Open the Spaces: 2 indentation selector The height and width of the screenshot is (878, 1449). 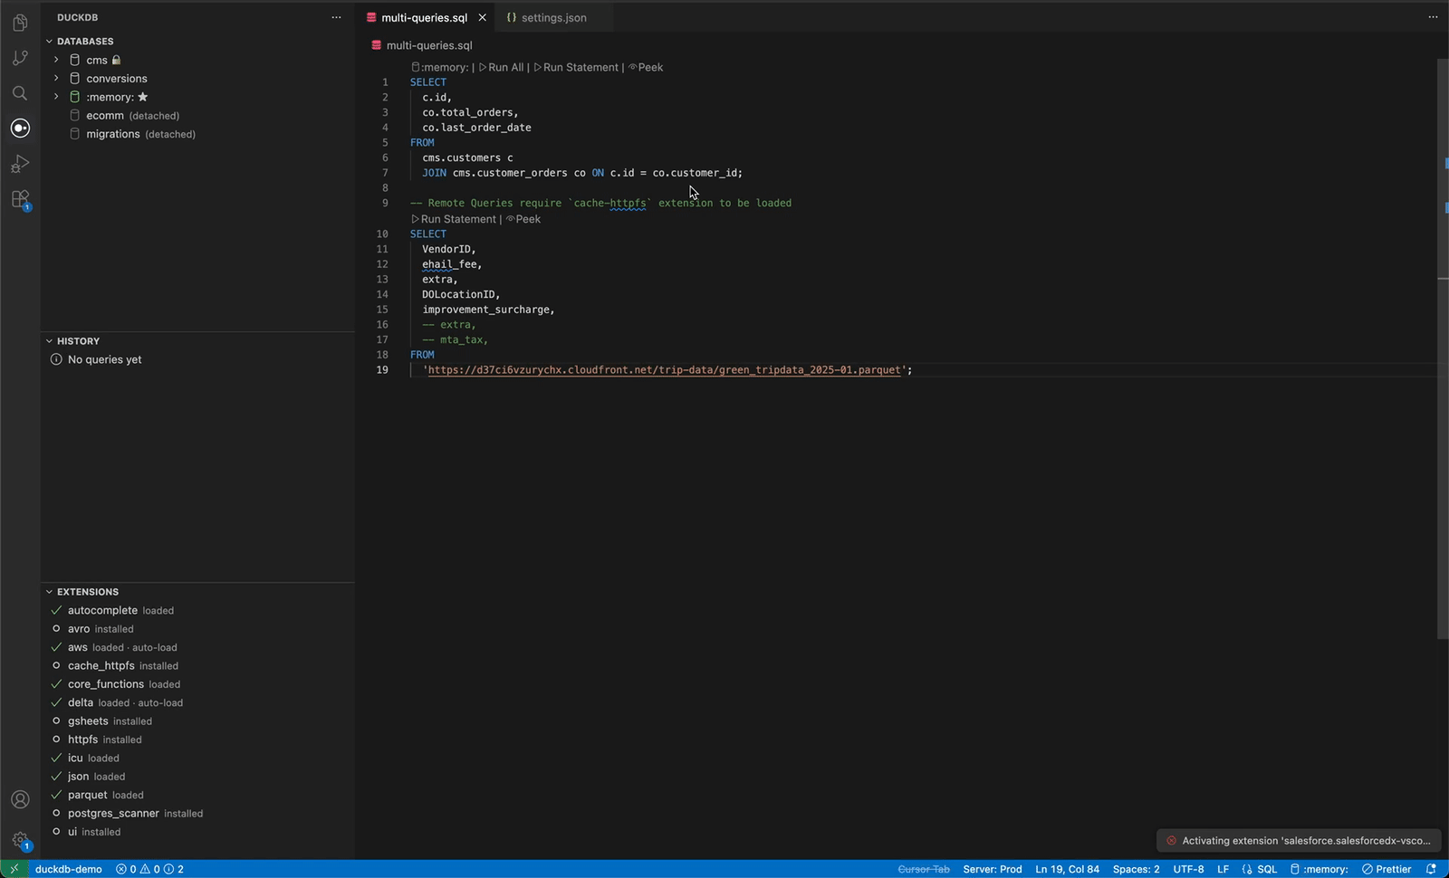click(1136, 869)
